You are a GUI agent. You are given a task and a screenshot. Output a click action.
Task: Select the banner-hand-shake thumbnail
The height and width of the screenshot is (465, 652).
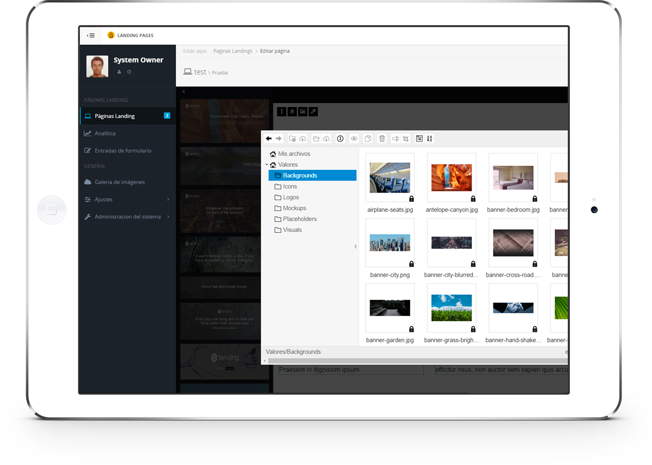click(x=513, y=308)
